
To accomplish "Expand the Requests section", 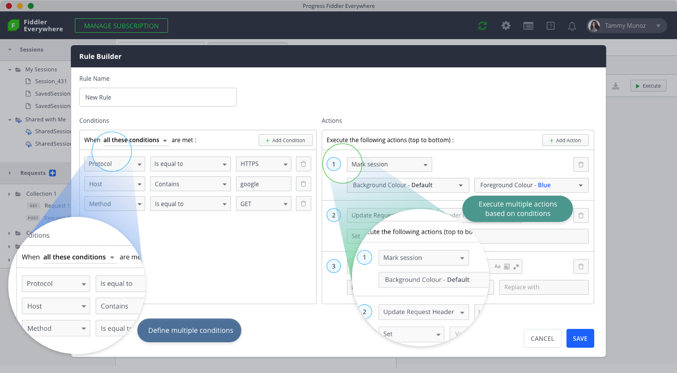I will pos(10,173).
